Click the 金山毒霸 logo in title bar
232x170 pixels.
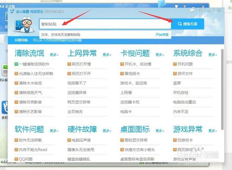point(12,12)
